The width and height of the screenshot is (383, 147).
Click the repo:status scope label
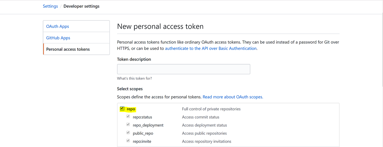142,117
